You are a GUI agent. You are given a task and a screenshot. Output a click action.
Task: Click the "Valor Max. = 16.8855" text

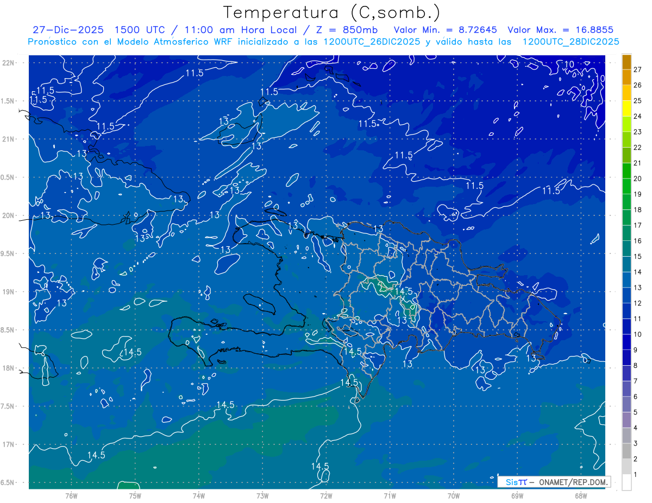(x=561, y=30)
